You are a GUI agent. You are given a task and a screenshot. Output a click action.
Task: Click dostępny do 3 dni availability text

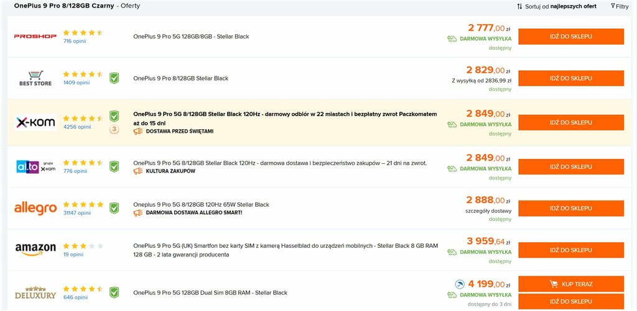click(490, 304)
